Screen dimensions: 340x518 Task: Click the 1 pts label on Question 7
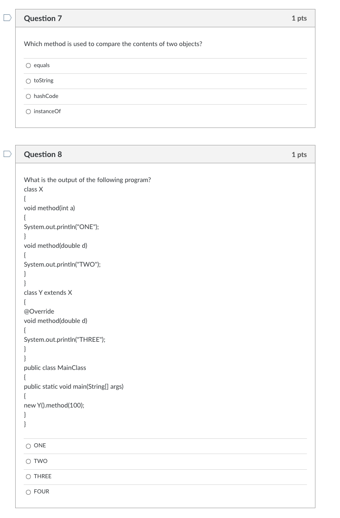299,18
